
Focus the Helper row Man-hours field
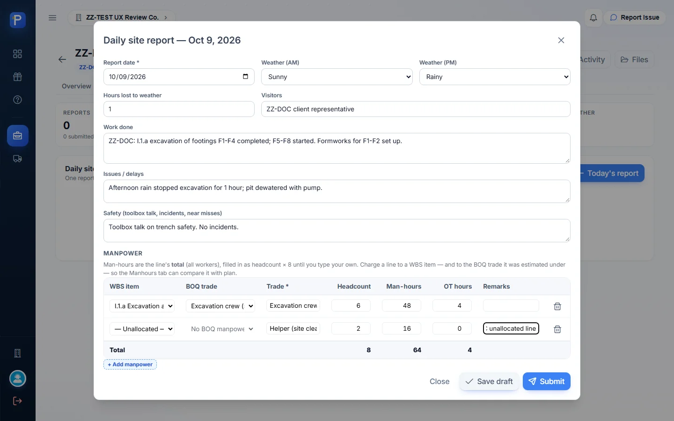coord(402,328)
